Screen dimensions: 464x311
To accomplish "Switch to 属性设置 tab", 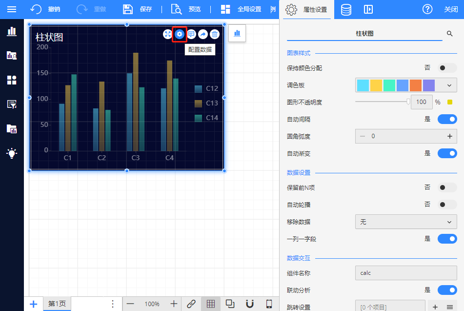I will pos(306,9).
